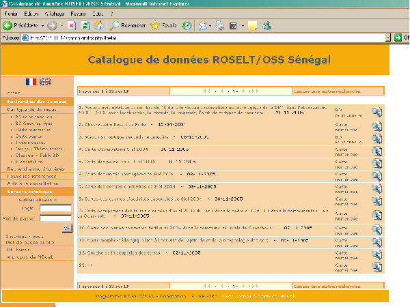Click 'Recherchez des données' sidebar header
Viewport: 410px width, 307px height.
(x=37, y=101)
